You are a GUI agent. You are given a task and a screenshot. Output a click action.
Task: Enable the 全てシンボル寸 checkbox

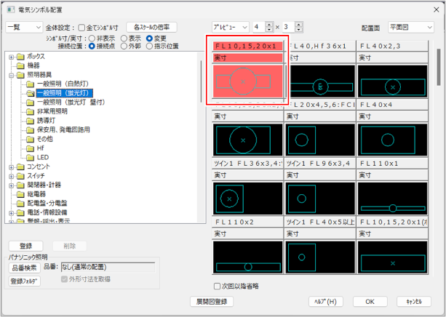tap(81, 27)
